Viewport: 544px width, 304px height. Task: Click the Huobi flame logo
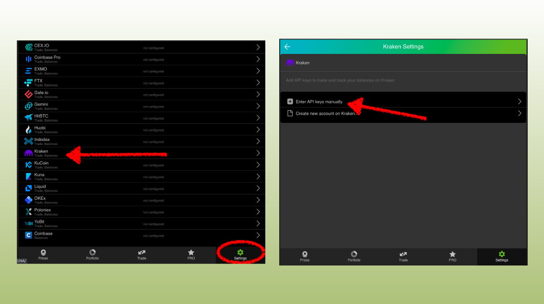(28, 130)
